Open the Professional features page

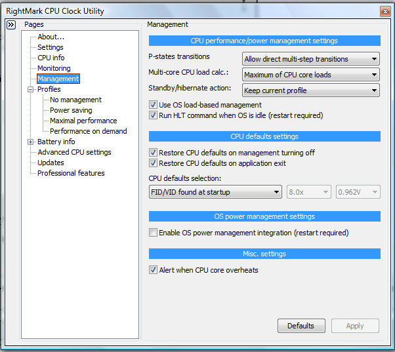click(x=71, y=173)
